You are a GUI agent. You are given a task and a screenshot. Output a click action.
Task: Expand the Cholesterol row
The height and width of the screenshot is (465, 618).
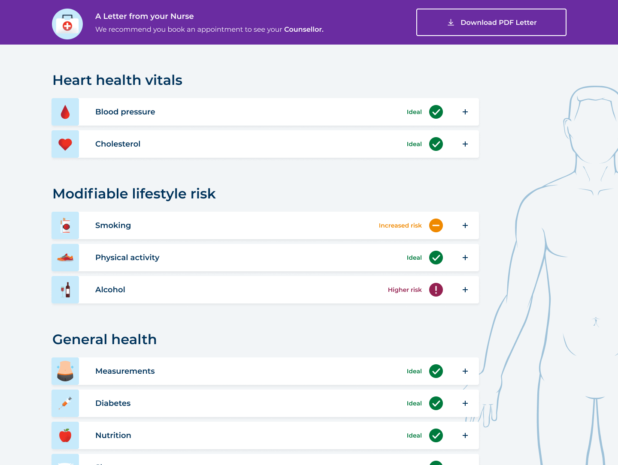[x=465, y=144]
